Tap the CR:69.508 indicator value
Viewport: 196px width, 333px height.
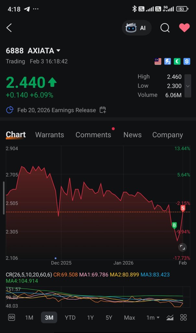click(66, 274)
